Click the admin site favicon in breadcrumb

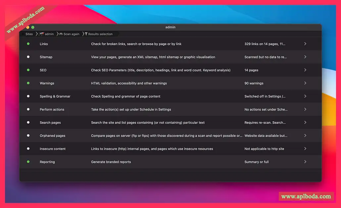pyautogui.click(x=41, y=34)
